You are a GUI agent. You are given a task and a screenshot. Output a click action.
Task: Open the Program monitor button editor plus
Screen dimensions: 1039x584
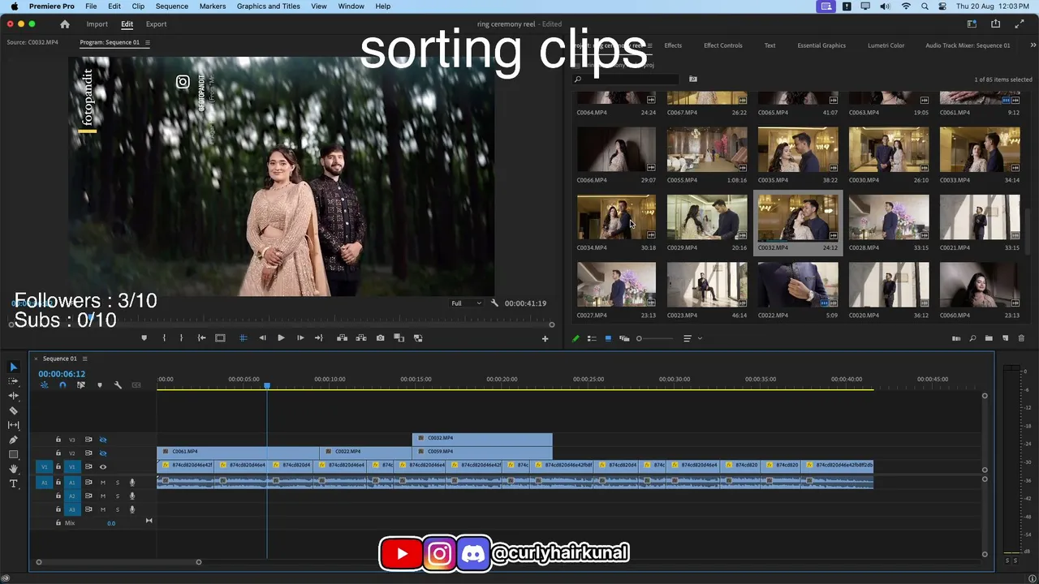point(545,339)
